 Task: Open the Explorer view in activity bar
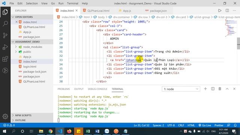[x=5, y=12]
